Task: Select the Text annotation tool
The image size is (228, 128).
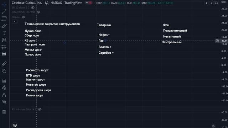Action: (x=4, y=33)
